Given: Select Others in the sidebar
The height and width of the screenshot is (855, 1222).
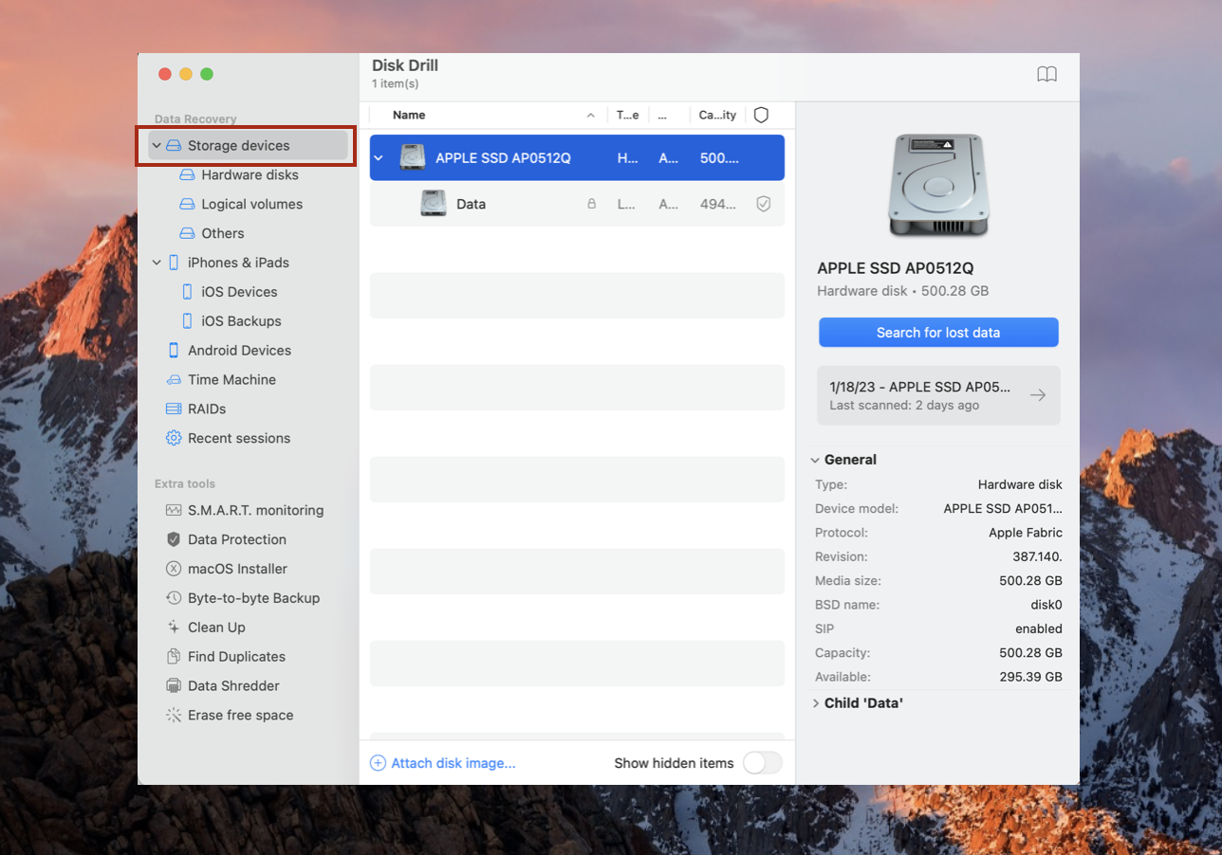Looking at the screenshot, I should coord(222,233).
